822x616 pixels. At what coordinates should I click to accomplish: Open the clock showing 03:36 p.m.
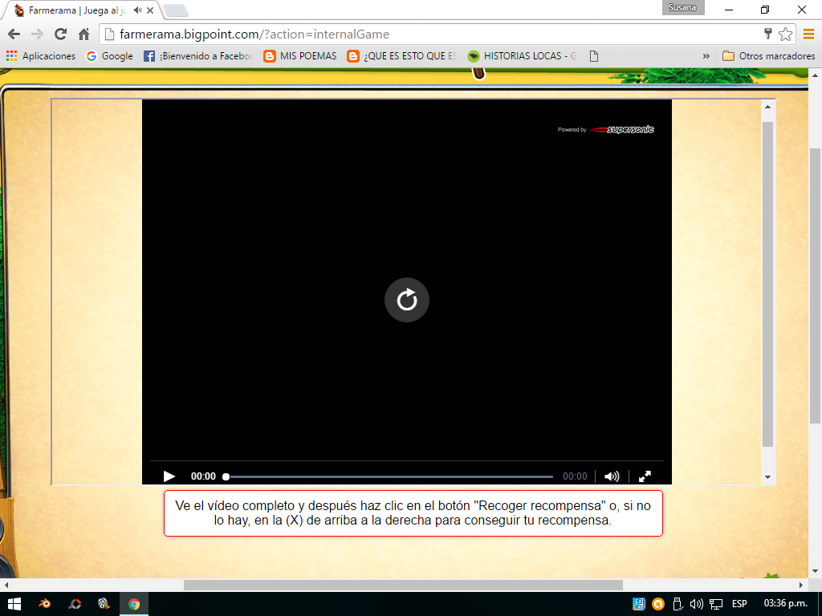(x=785, y=603)
